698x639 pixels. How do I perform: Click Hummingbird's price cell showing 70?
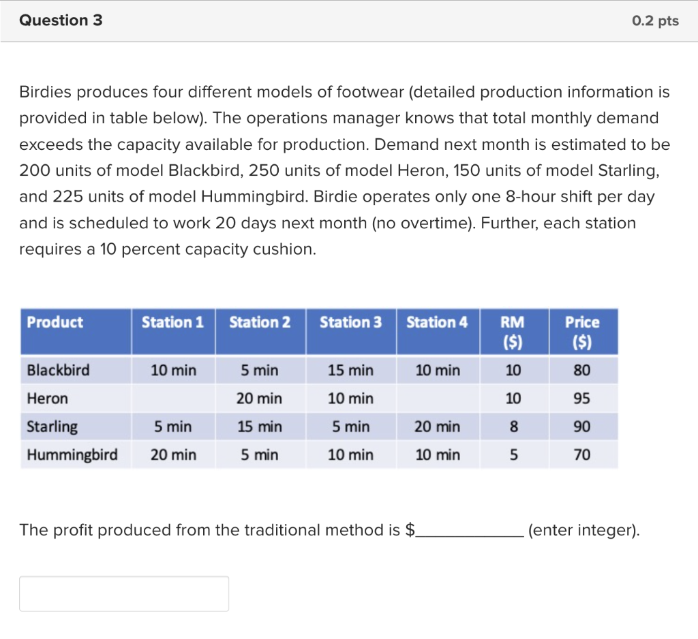(x=582, y=455)
